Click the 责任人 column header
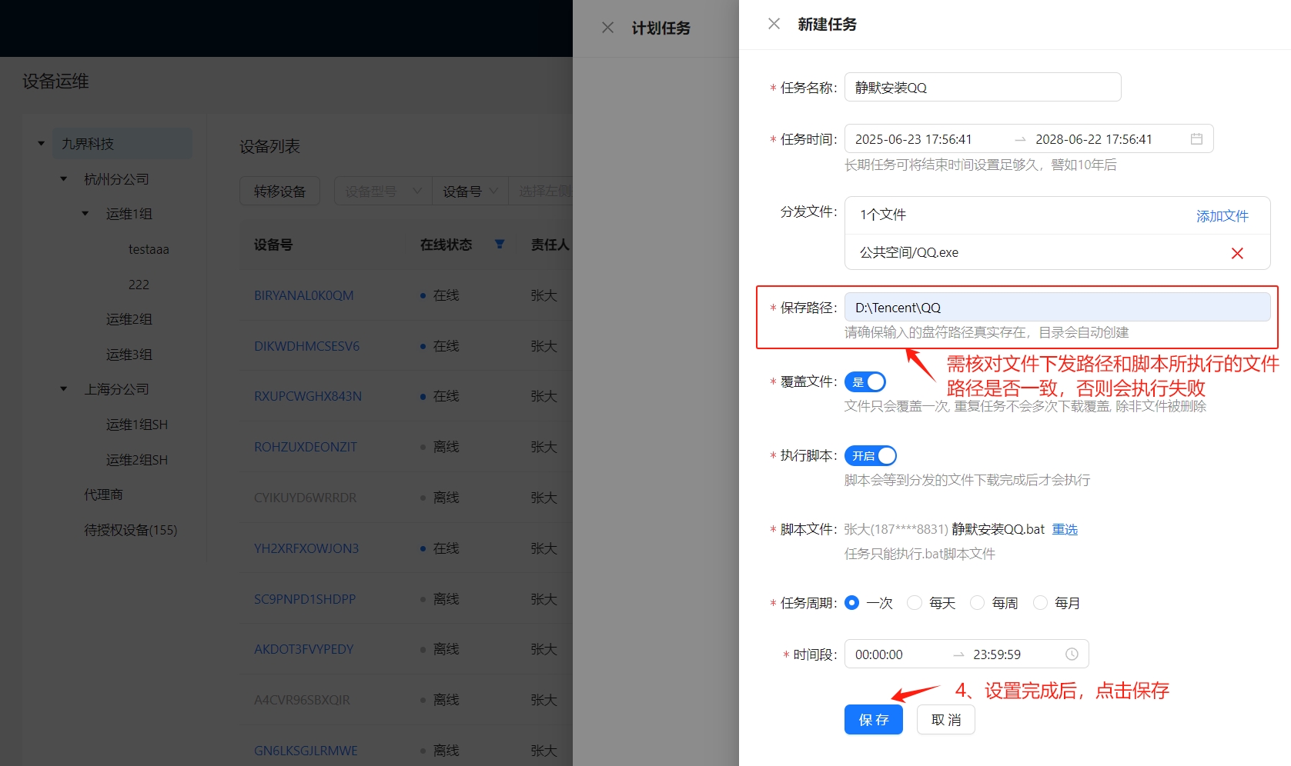 point(550,245)
